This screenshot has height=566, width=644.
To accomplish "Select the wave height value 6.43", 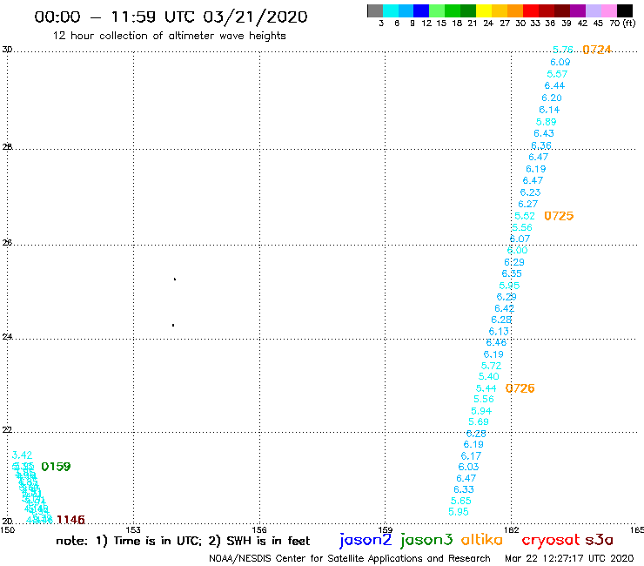I will point(544,133).
